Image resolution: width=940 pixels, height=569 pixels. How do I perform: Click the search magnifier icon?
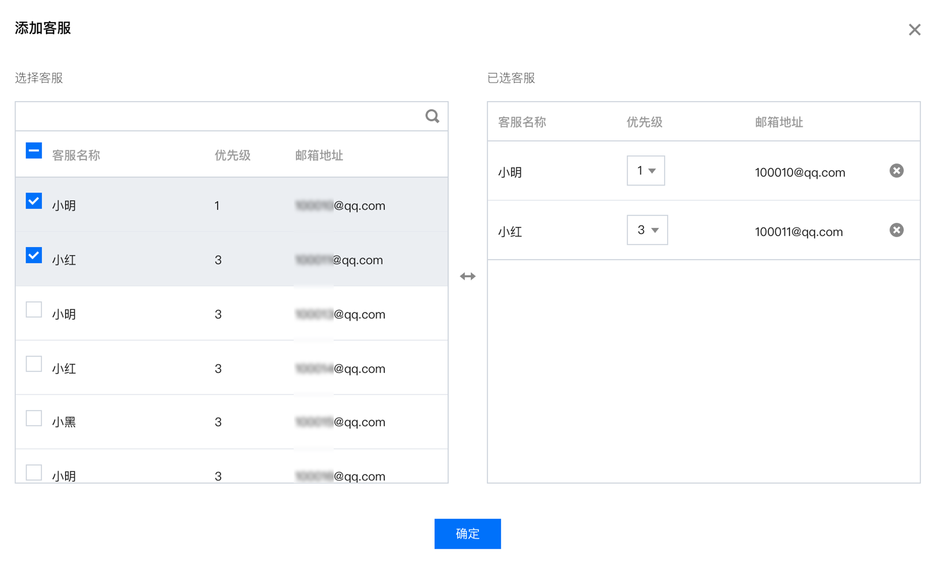point(432,116)
